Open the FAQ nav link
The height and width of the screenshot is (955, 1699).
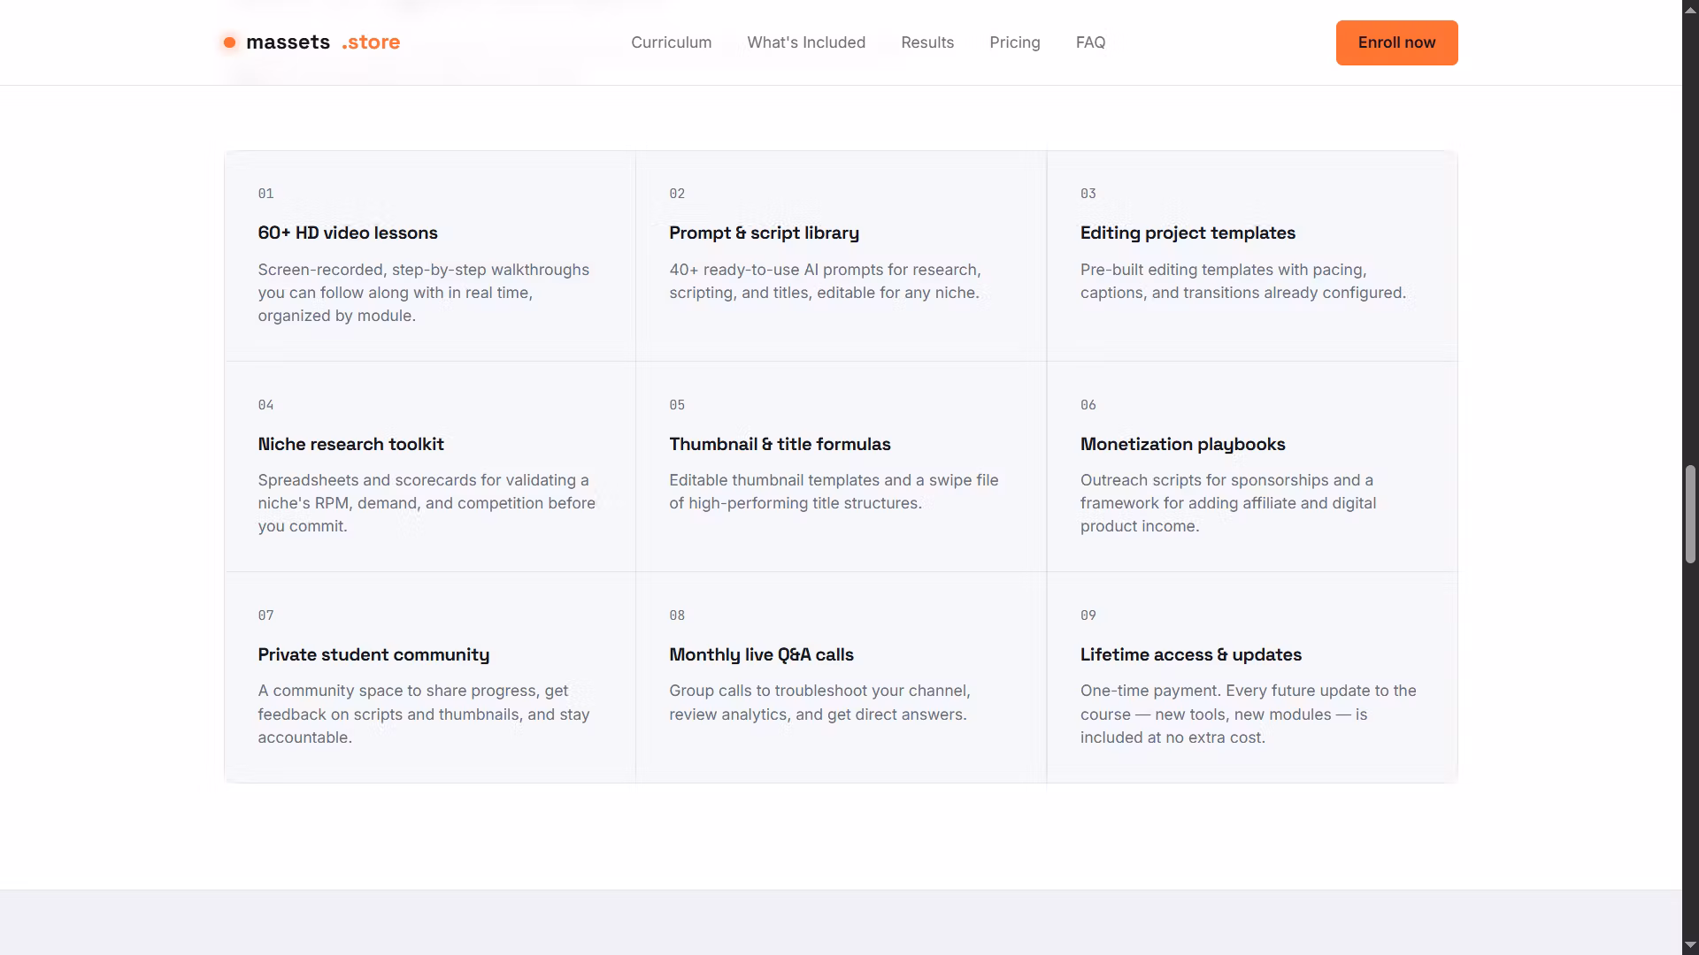pyautogui.click(x=1090, y=42)
